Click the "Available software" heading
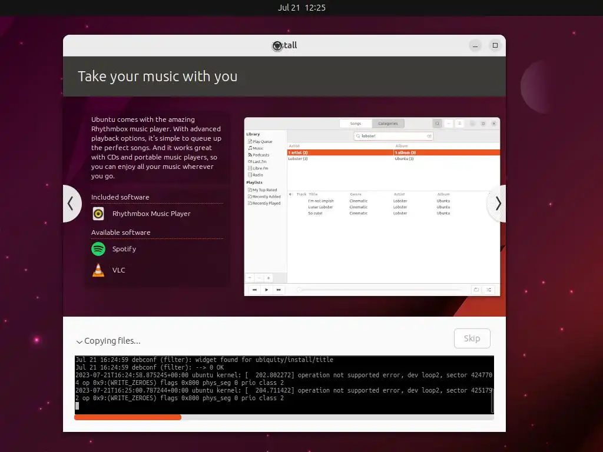The image size is (603, 452). pos(121,232)
